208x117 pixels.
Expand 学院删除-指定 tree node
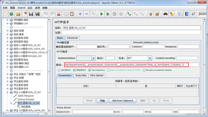(x=7, y=20)
